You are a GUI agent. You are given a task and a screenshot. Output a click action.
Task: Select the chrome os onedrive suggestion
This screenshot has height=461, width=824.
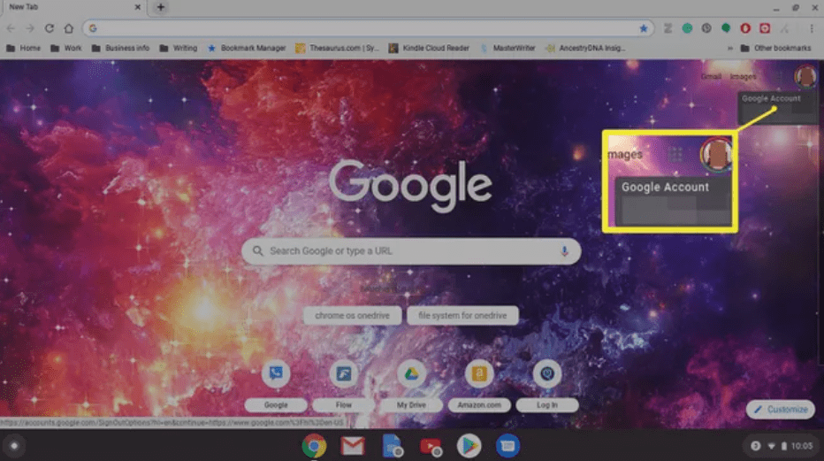[x=352, y=315]
